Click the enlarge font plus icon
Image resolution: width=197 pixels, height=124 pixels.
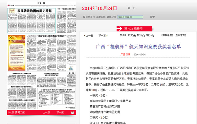135,36
